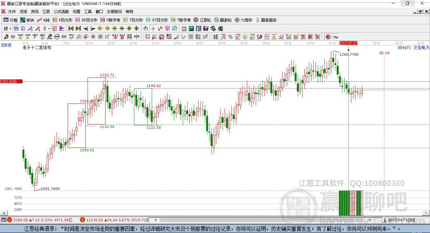Select the percent % retracement tool
Image resolution: width=430 pixels, height=233 pixels.
[x=231, y=37]
